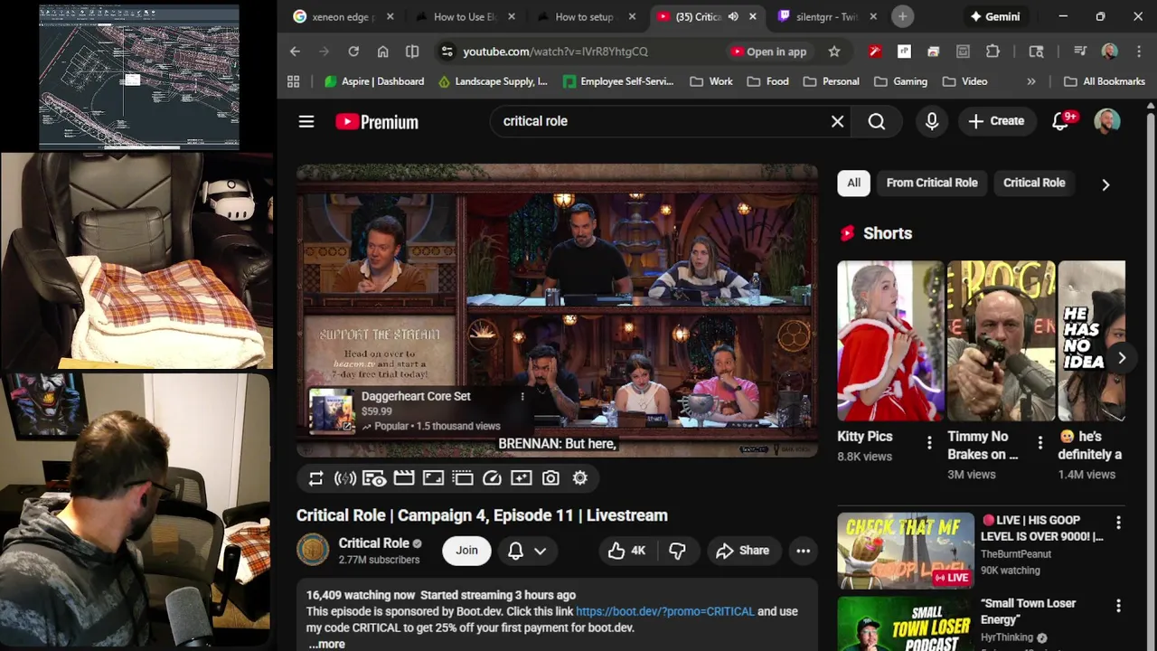Open the more actions ellipsis under video
The image size is (1157, 651).
803,550
